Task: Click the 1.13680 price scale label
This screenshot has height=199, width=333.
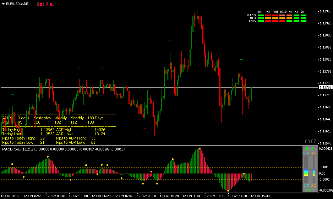Action: [x=326, y=107]
